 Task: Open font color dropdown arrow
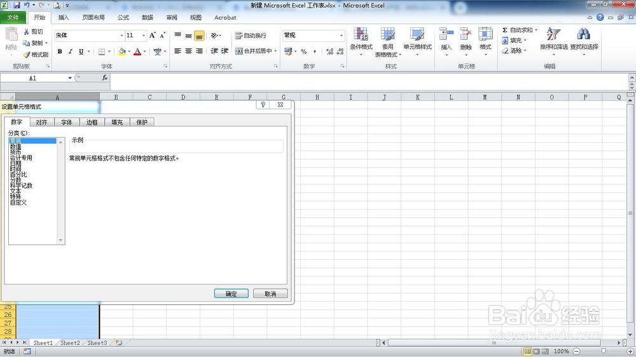[x=144, y=51]
